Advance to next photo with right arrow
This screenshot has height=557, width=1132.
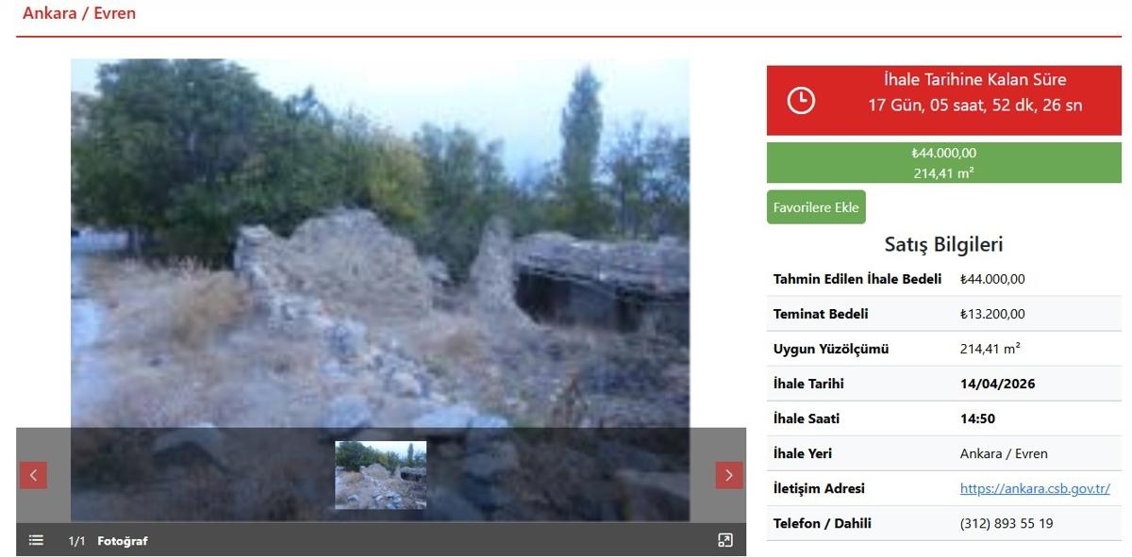click(728, 475)
